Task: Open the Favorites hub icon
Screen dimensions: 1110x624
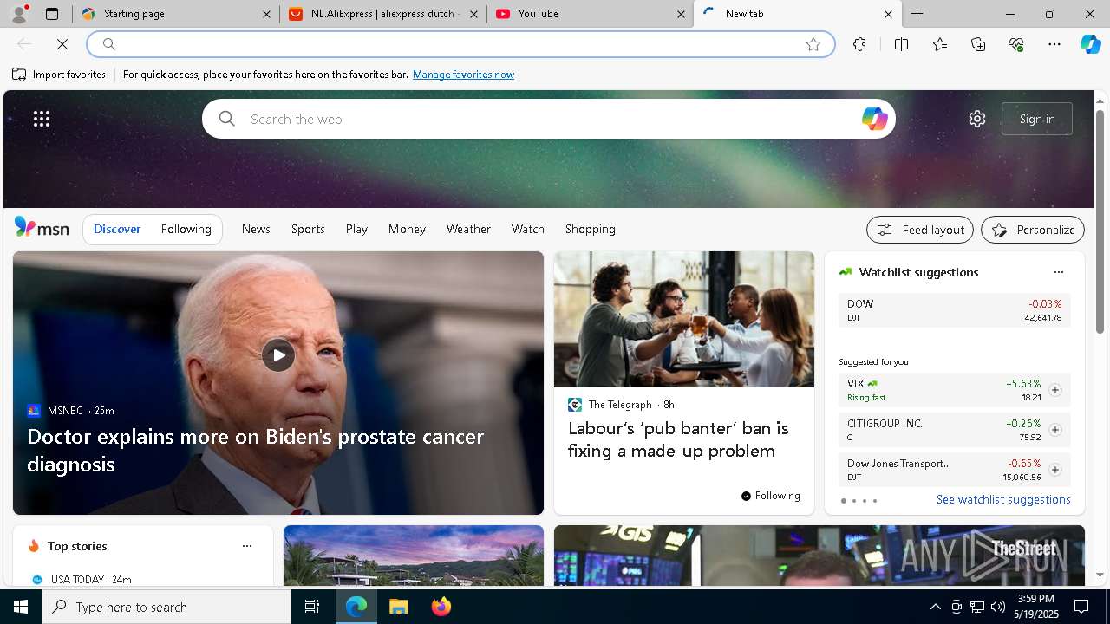Action: [x=940, y=44]
